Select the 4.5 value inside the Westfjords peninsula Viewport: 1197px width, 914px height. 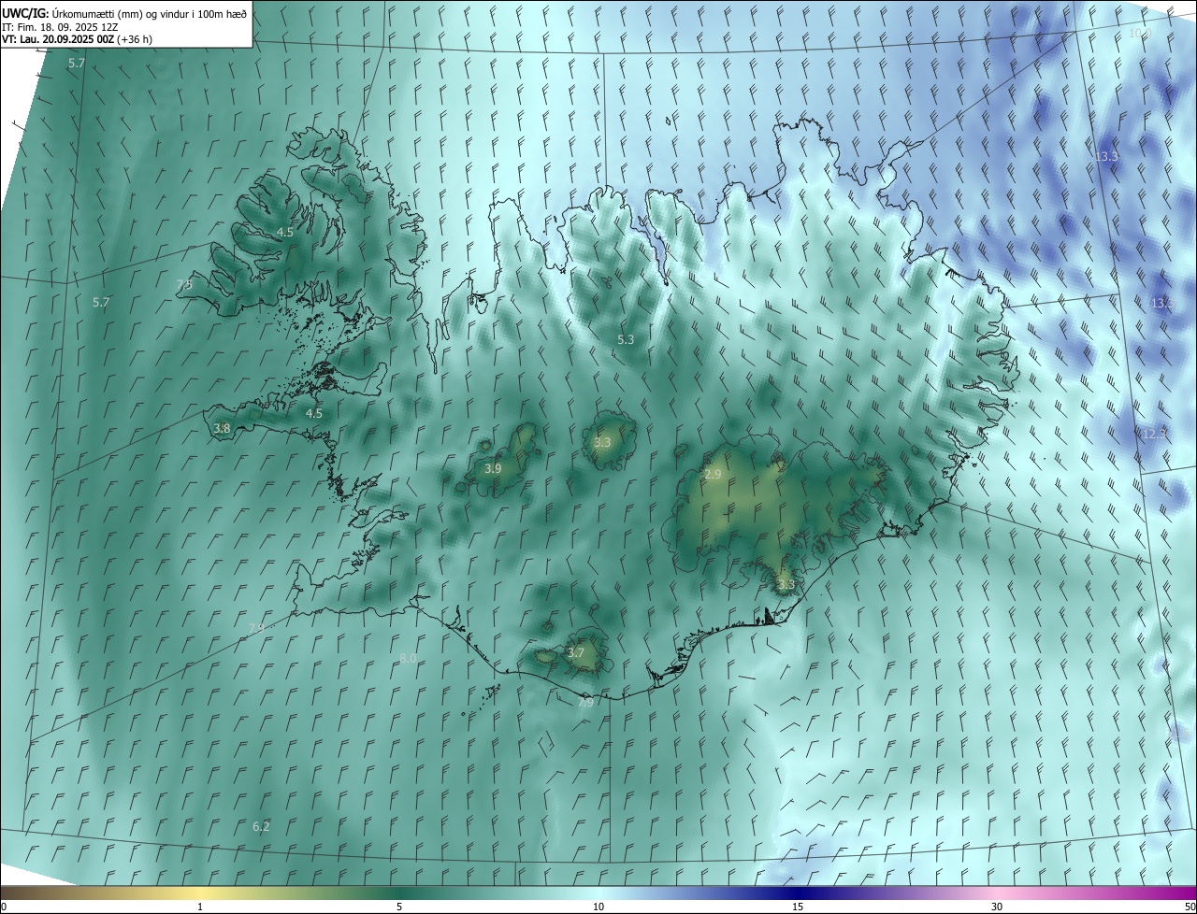285,232
